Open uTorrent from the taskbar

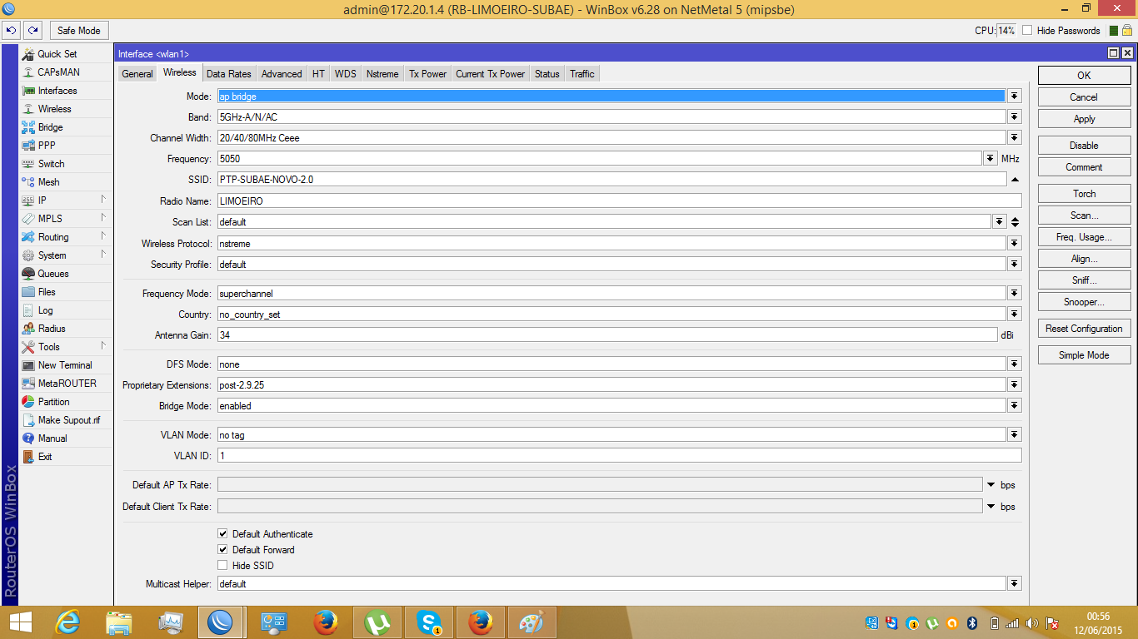[377, 622]
